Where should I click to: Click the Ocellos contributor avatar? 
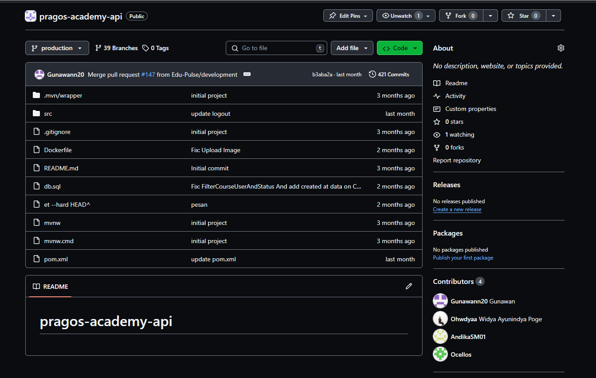440,354
